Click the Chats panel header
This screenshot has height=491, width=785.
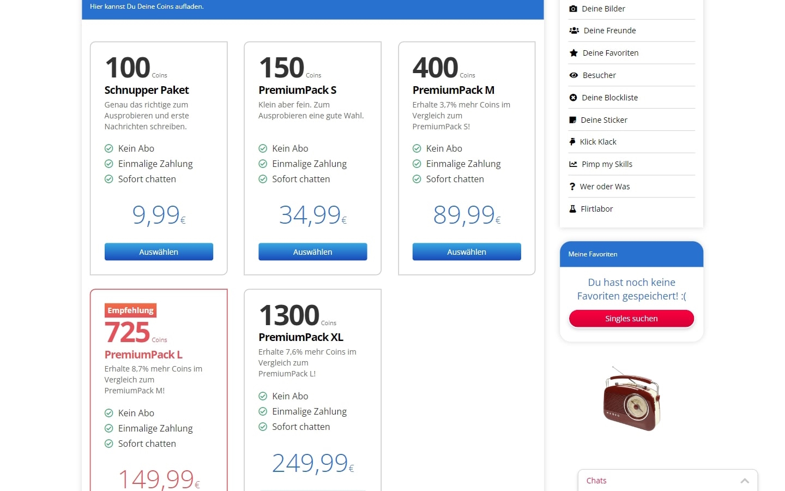coord(596,481)
